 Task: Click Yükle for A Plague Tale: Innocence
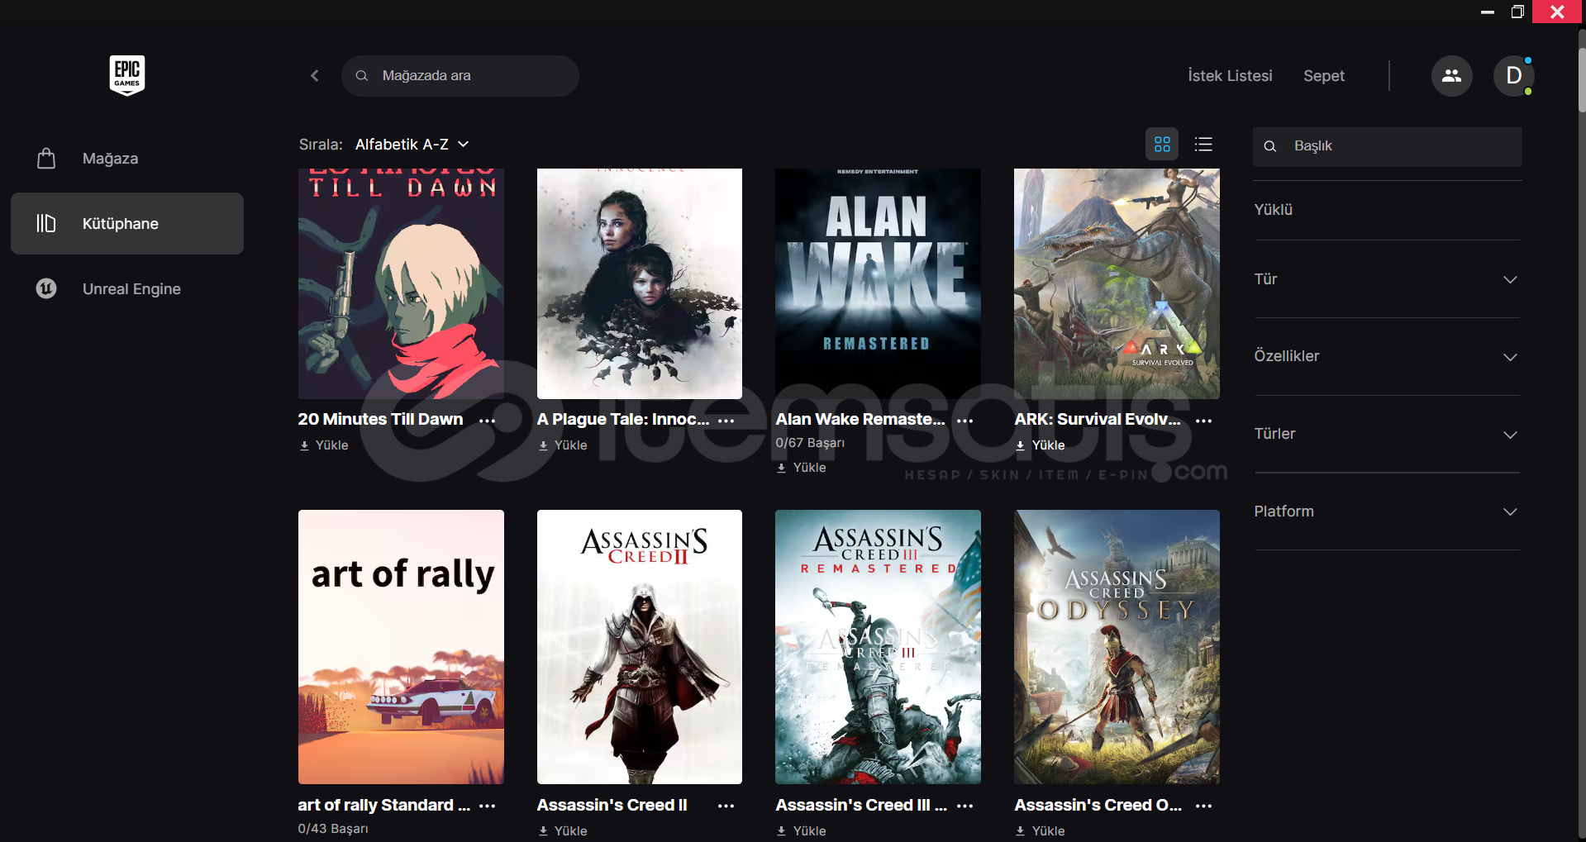(570, 445)
